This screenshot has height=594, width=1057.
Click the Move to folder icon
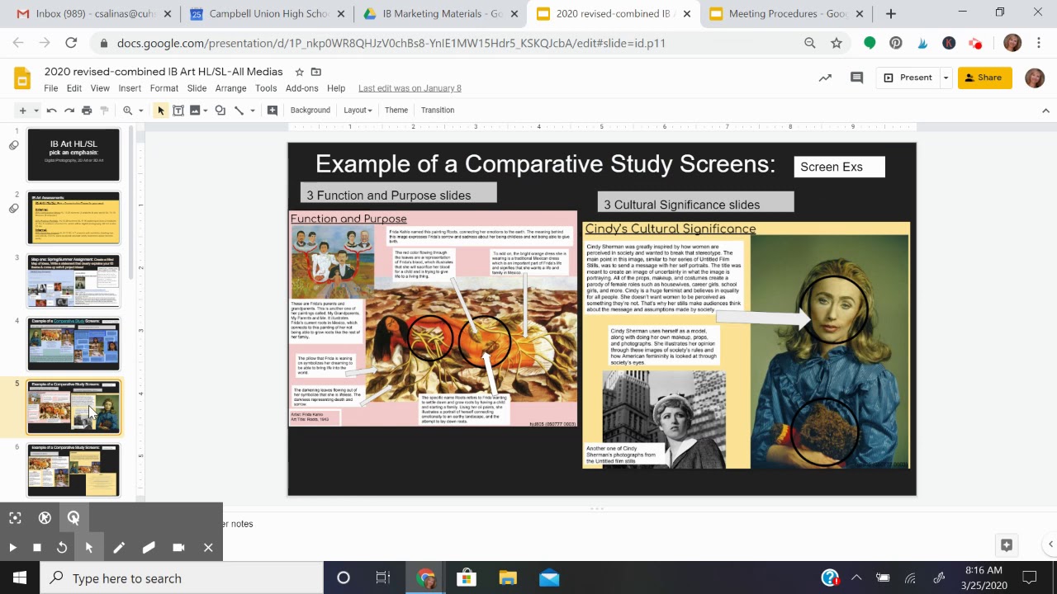pos(316,72)
